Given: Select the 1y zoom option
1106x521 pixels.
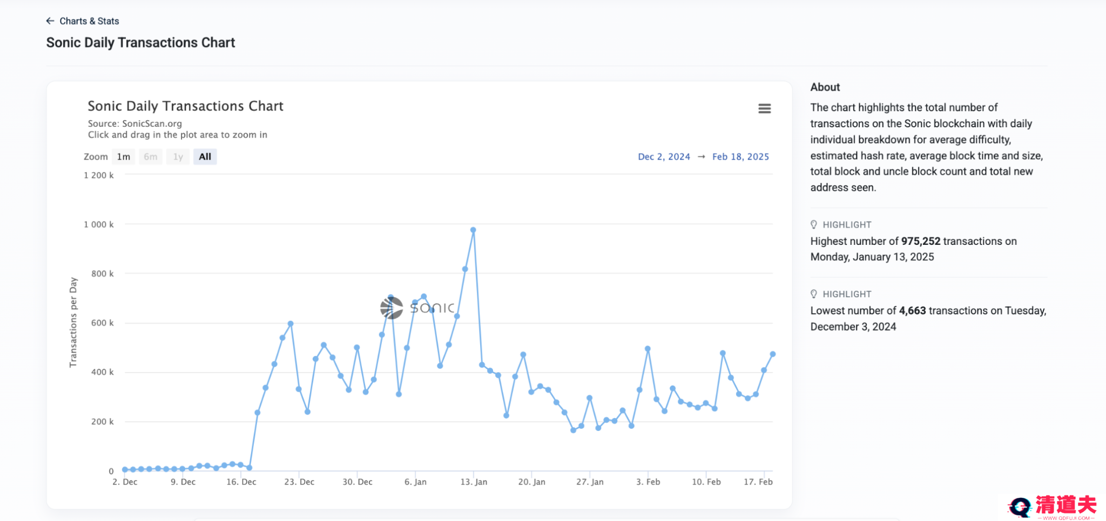Looking at the screenshot, I should coord(178,157).
